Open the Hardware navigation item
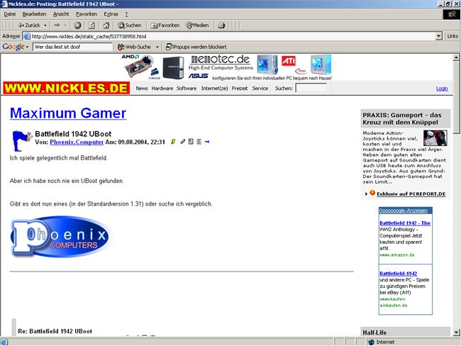Viewport: 461px width, 346px height. tap(162, 88)
